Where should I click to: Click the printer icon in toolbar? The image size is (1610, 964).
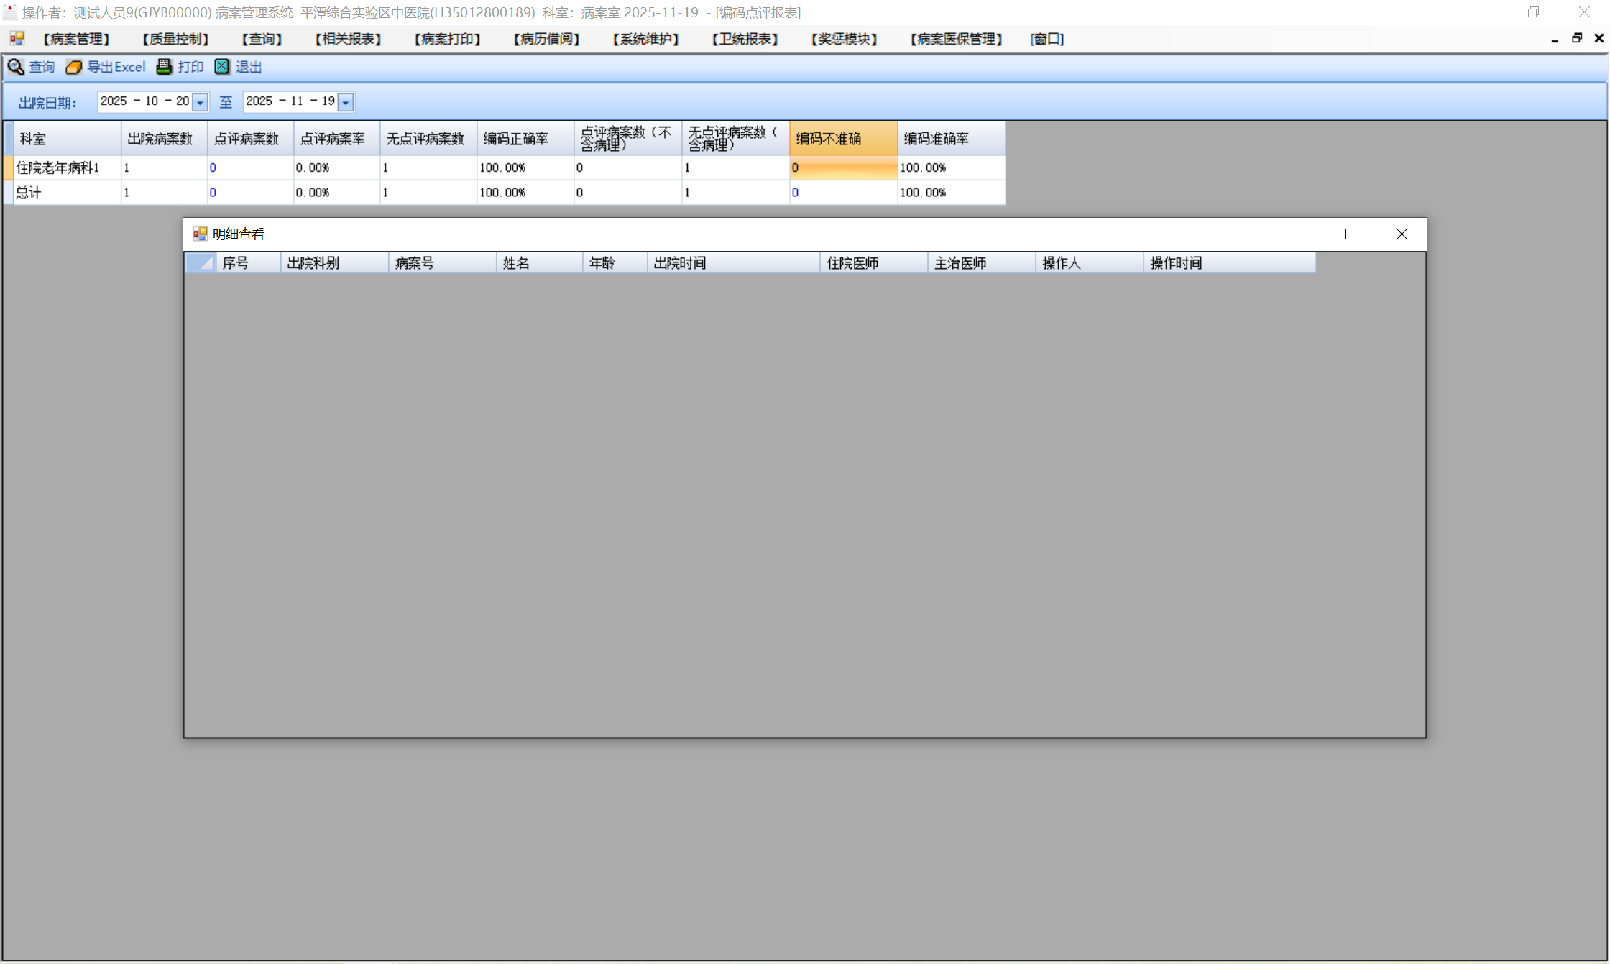pyautogui.click(x=164, y=67)
